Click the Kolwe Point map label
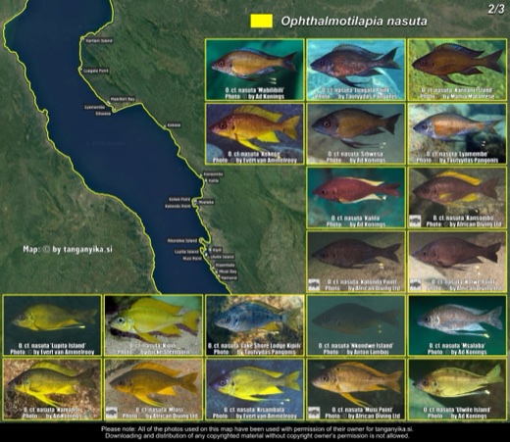 coord(179,199)
